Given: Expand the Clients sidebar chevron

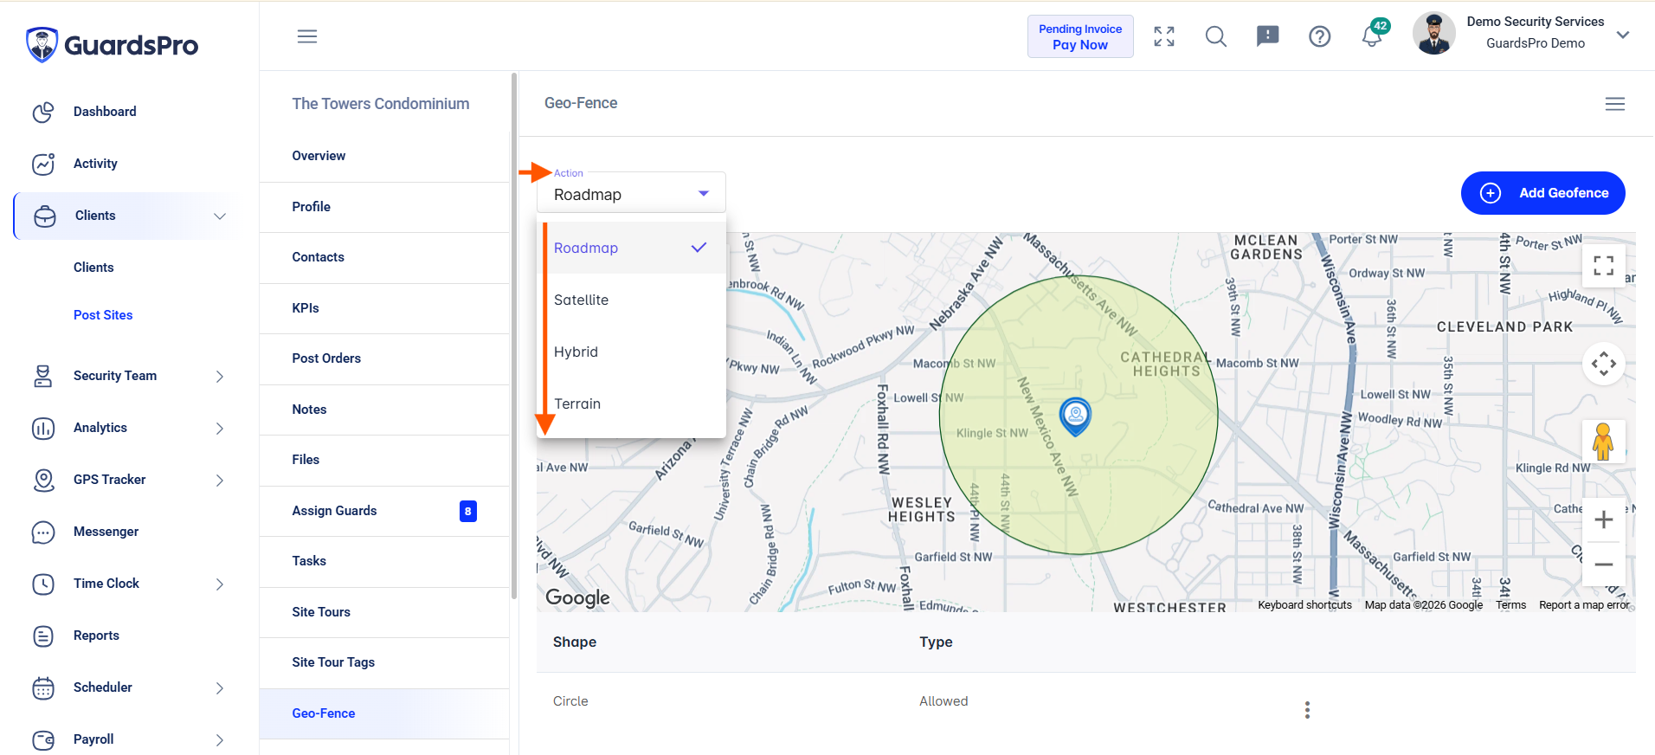Looking at the screenshot, I should pos(220,216).
